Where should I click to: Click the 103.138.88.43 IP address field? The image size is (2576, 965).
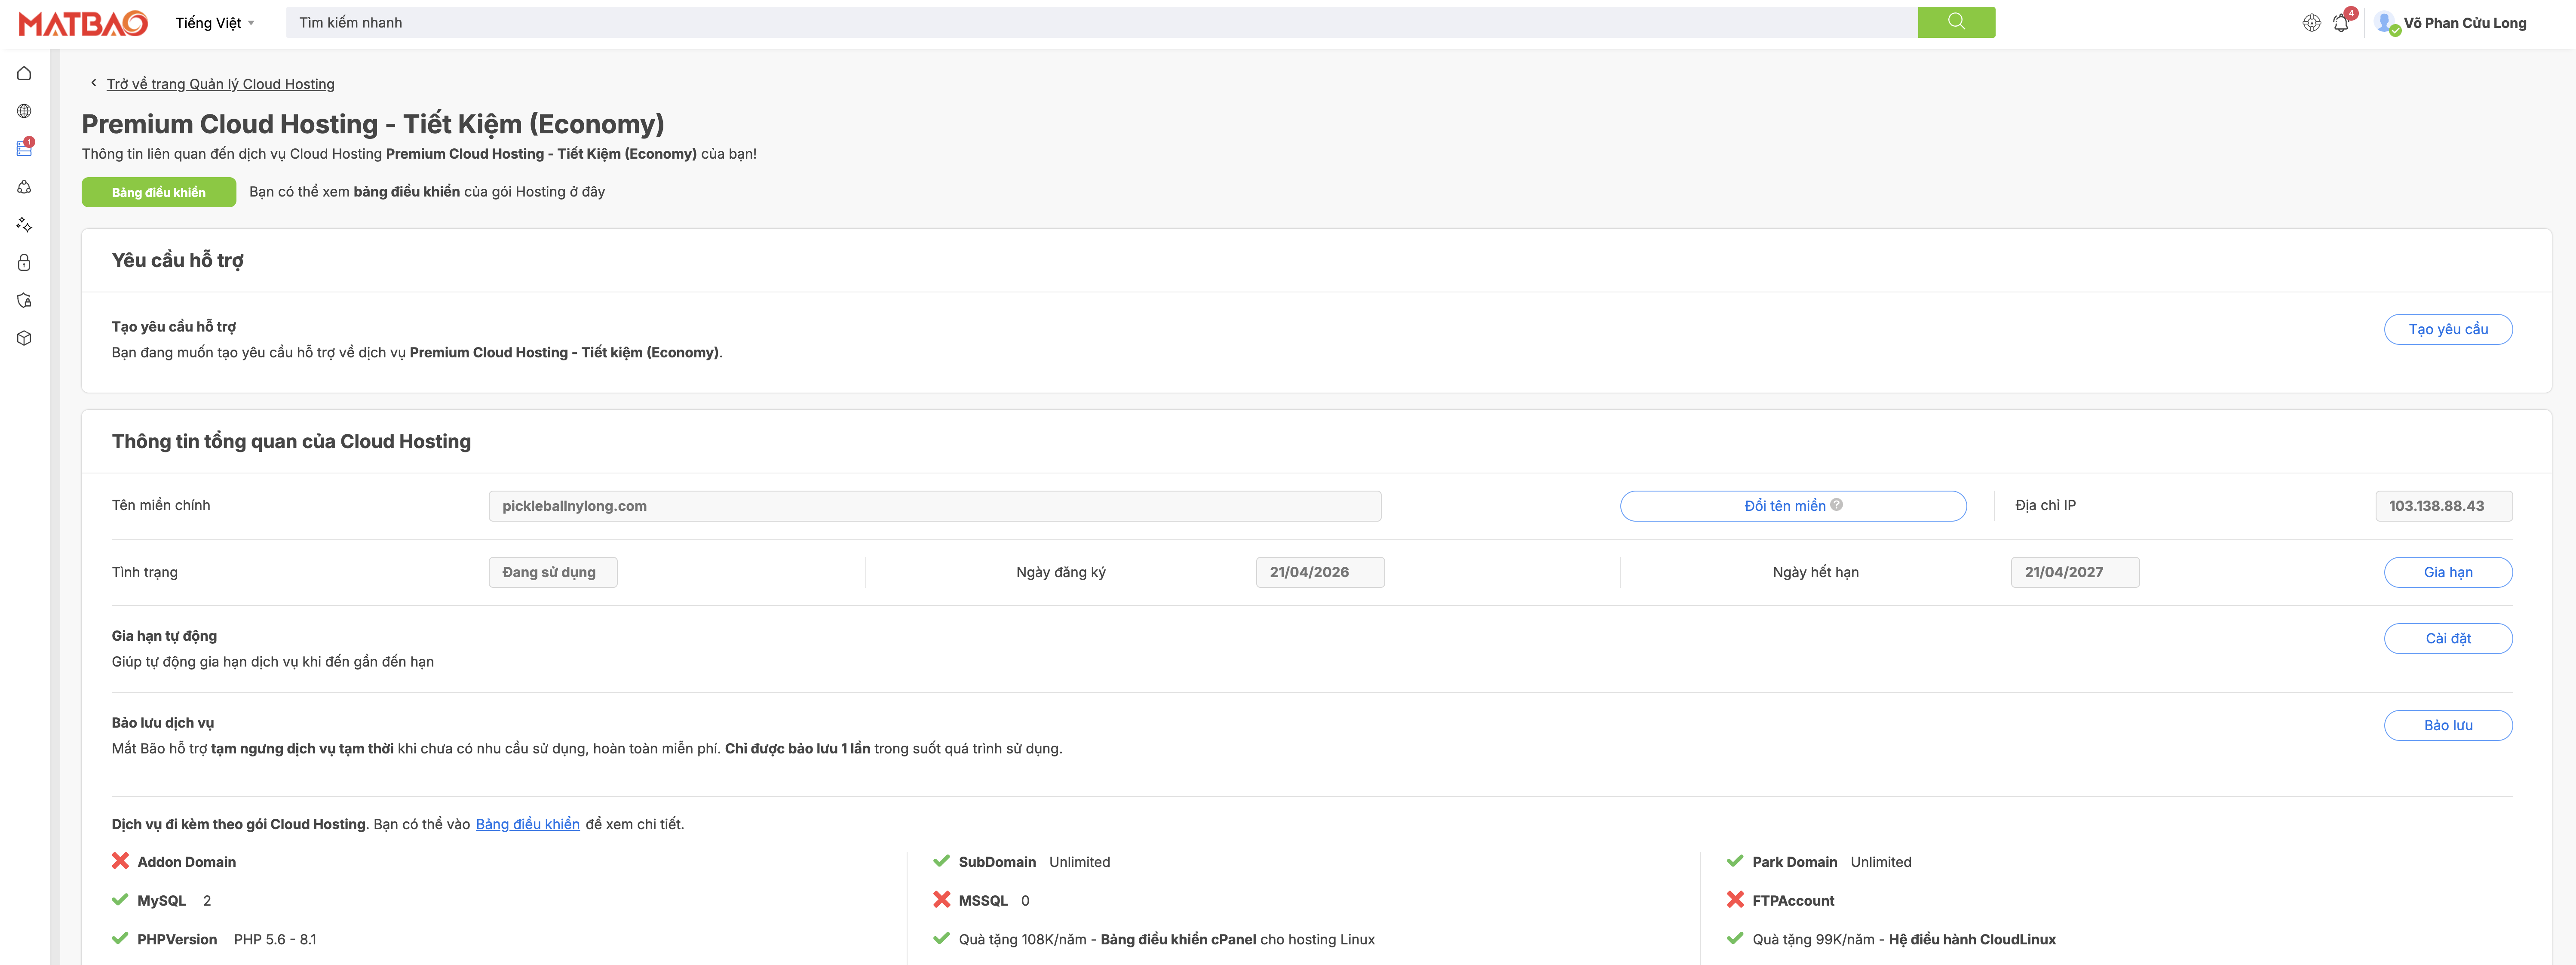(x=2443, y=506)
